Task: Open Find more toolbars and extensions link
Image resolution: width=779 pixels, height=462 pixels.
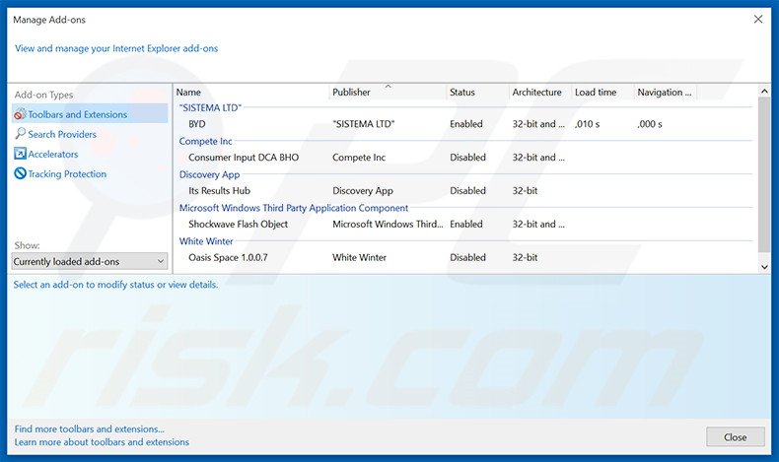Action: [x=89, y=429]
